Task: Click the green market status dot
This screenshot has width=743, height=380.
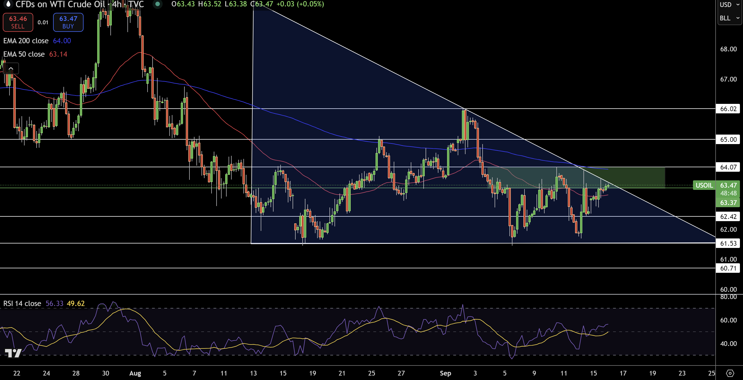Action: click(x=158, y=4)
